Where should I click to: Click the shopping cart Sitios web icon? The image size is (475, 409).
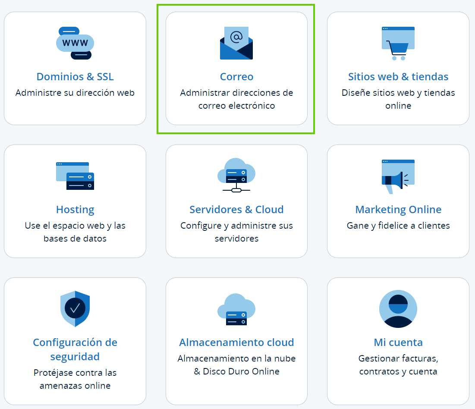pos(398,44)
